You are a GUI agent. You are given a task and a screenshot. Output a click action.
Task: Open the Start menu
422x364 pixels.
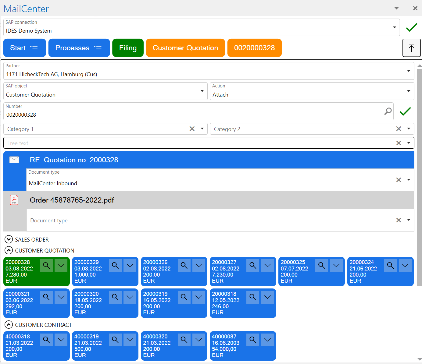pos(24,48)
